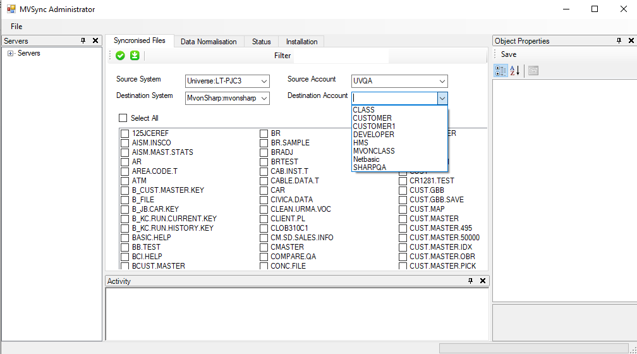Screen dimensions: 637x354
Task: Open the Destination System dropdown
Action: point(264,99)
